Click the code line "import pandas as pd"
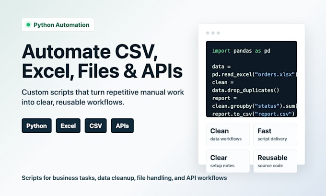326x196 pixels. coord(241,51)
